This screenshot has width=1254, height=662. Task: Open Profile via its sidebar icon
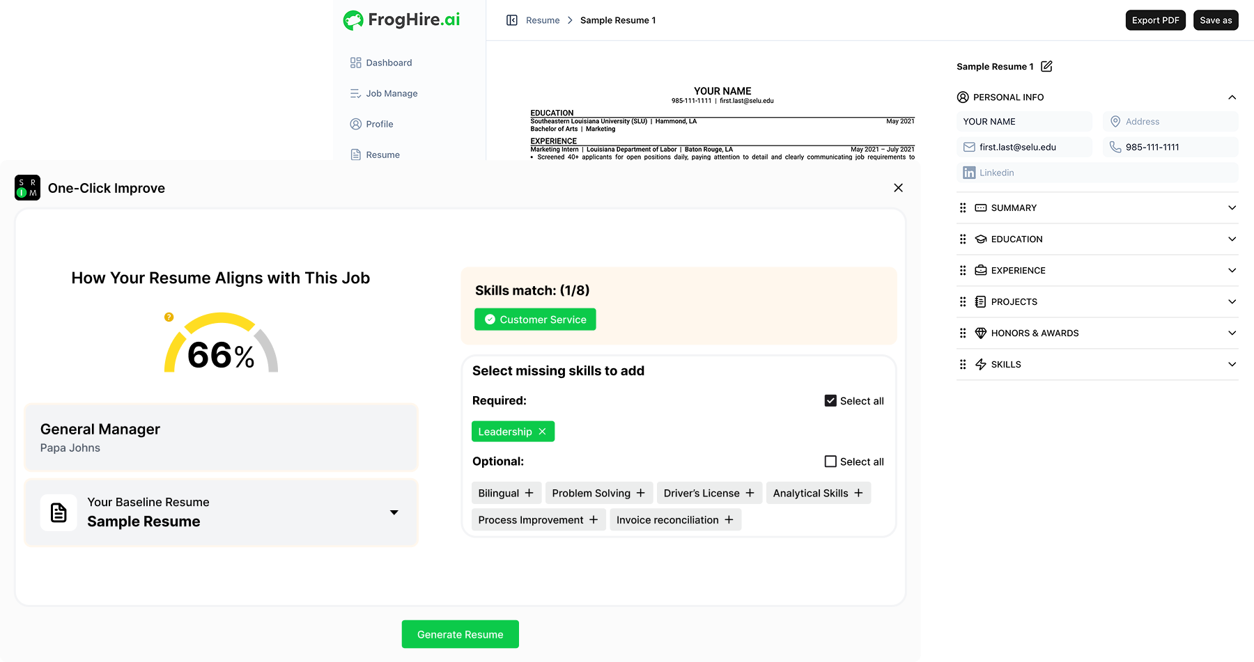click(x=355, y=124)
